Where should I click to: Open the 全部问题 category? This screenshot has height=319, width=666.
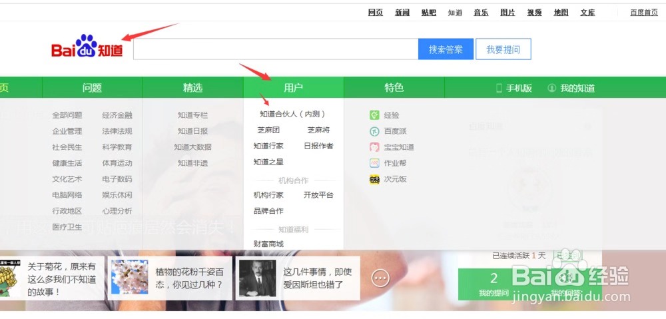pyautogui.click(x=67, y=115)
